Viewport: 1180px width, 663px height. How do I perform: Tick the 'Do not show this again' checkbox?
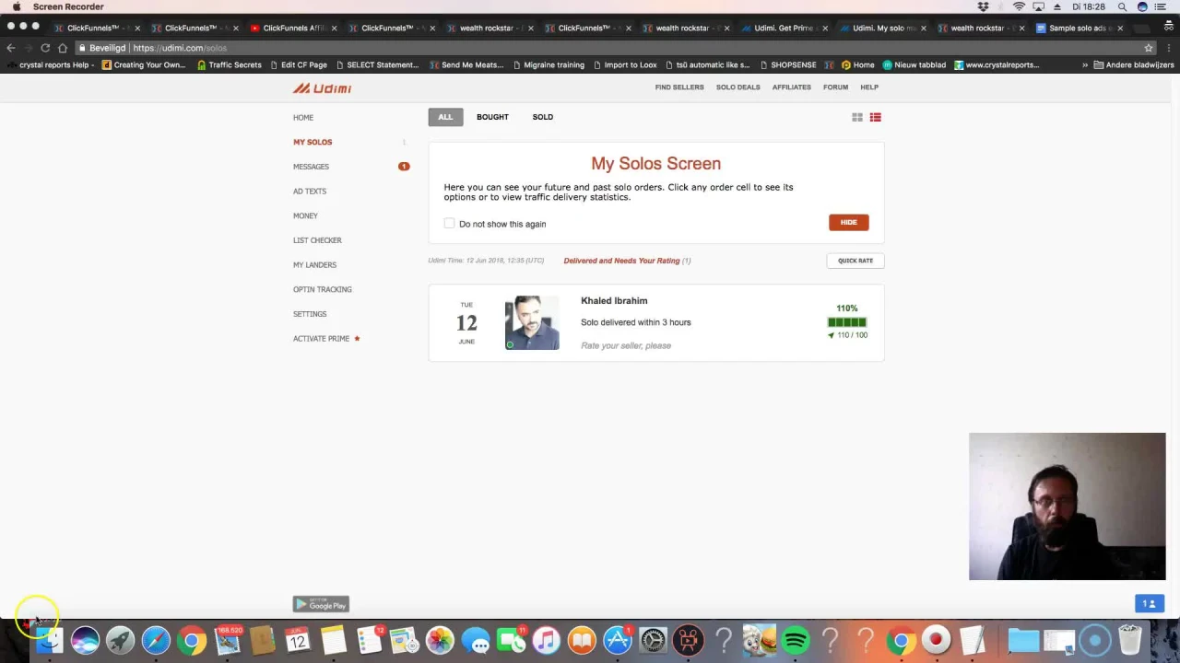tap(449, 224)
